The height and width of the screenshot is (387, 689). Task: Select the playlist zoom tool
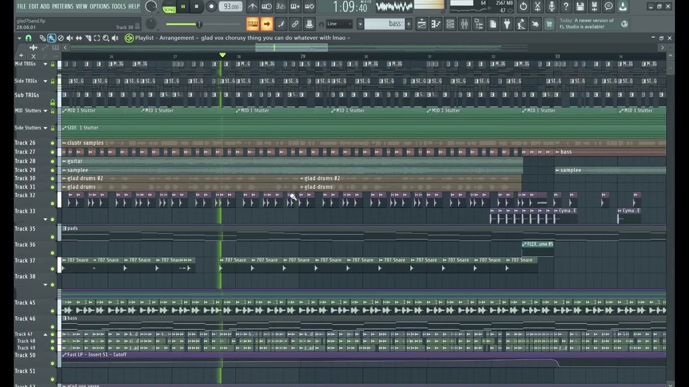click(x=106, y=38)
